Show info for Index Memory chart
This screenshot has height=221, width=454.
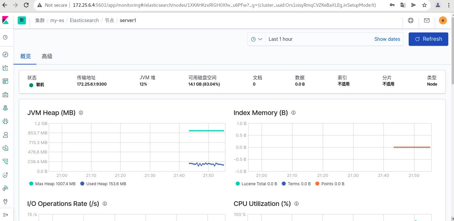click(293, 113)
